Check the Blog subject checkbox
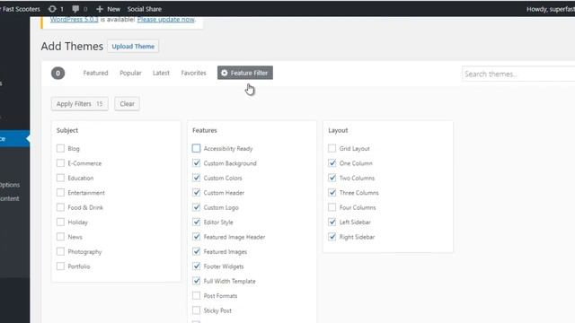The width and height of the screenshot is (575, 323). pyautogui.click(x=60, y=148)
